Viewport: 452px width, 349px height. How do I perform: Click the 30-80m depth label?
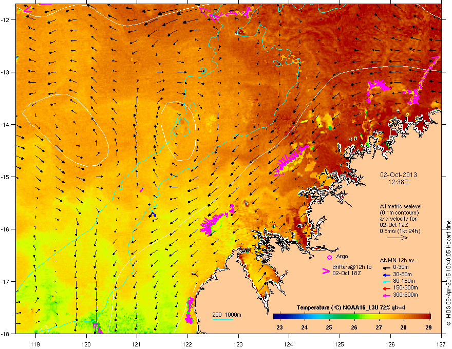[402, 274]
